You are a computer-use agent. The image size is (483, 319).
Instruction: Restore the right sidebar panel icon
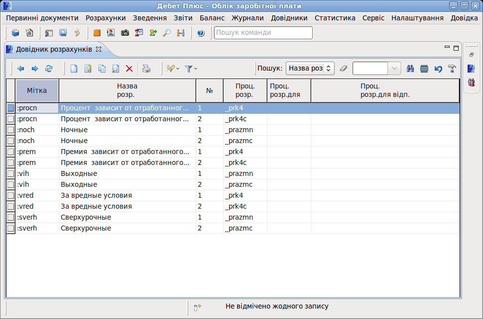click(471, 55)
